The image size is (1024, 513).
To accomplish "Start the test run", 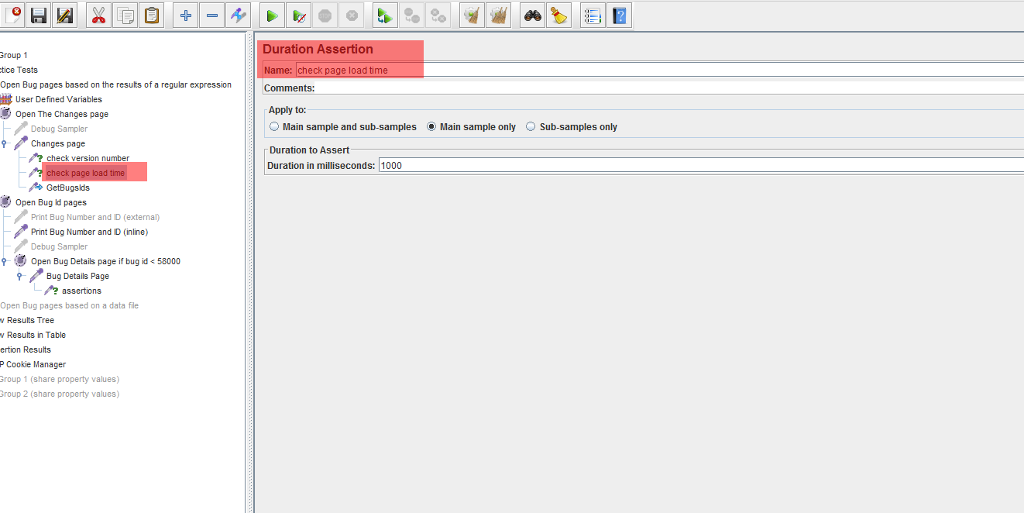I will (x=272, y=15).
